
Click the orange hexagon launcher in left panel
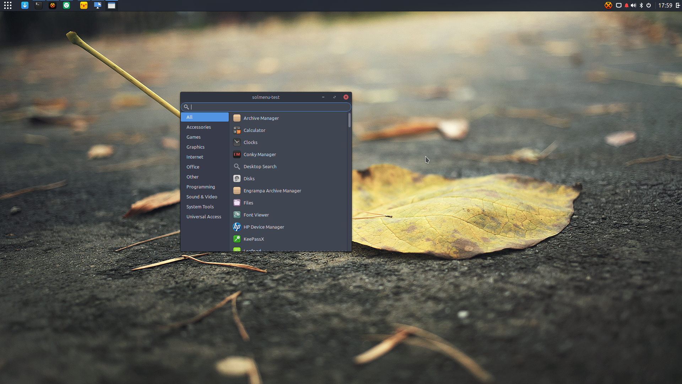(x=53, y=5)
